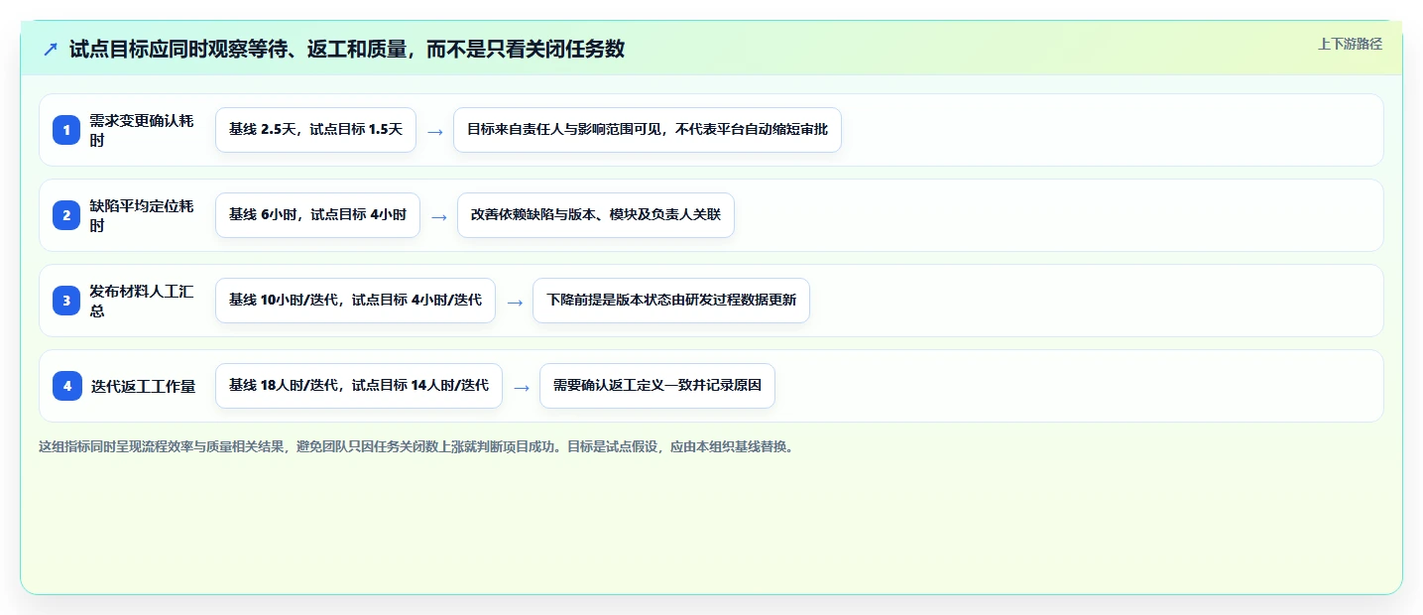
Task: Select the title starting 试点目标应同时观察等待
Action: point(347,49)
